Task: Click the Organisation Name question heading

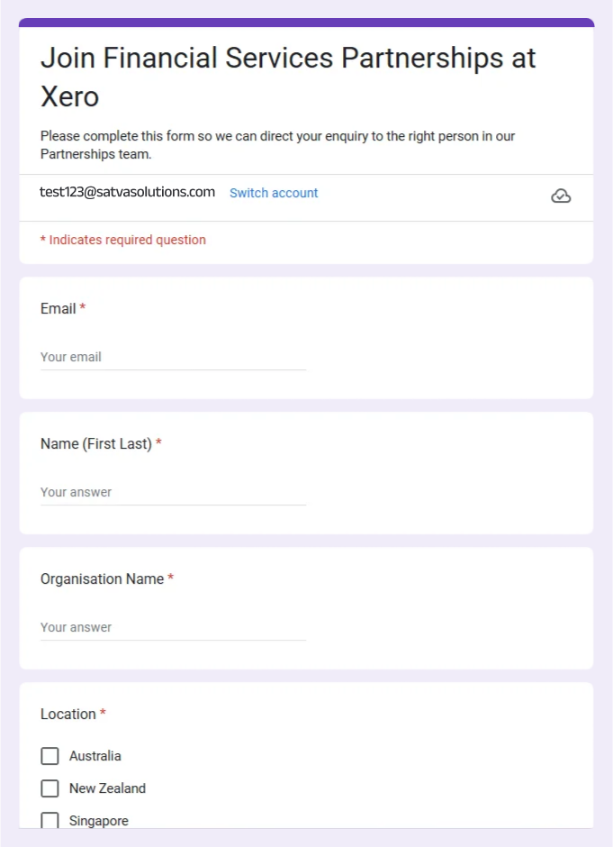Action: [103, 578]
